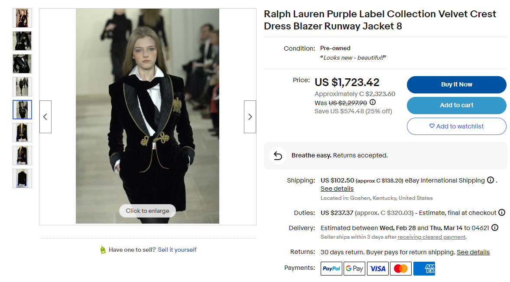The width and height of the screenshot is (510, 282).
Task: Click the info icon beside the Was price
Action: pyautogui.click(x=373, y=103)
